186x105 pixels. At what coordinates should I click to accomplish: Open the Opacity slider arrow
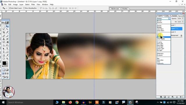point(183,18)
